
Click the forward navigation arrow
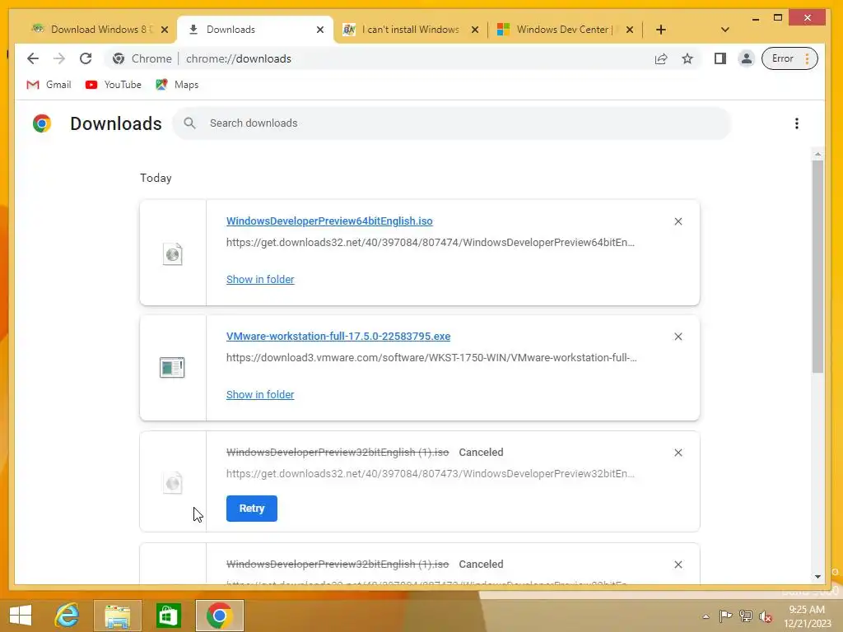click(x=59, y=58)
